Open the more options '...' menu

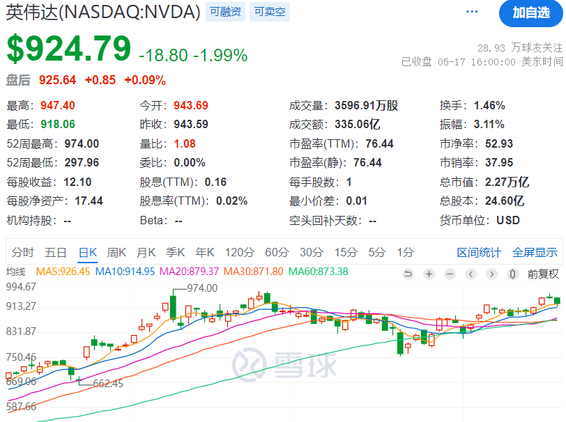[473, 13]
